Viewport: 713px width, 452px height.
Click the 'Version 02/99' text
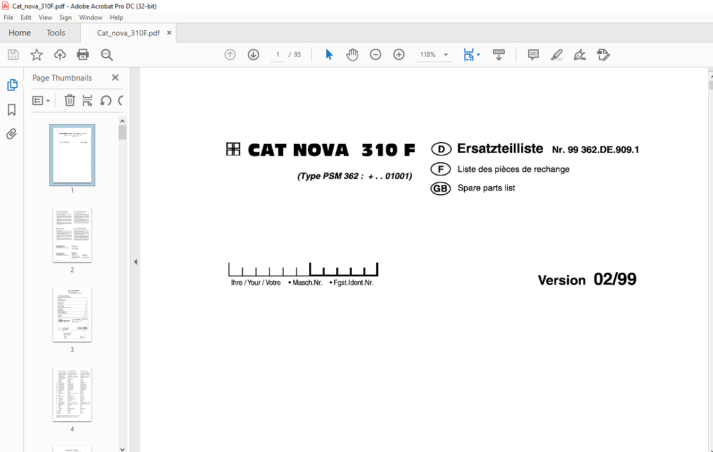coord(587,280)
